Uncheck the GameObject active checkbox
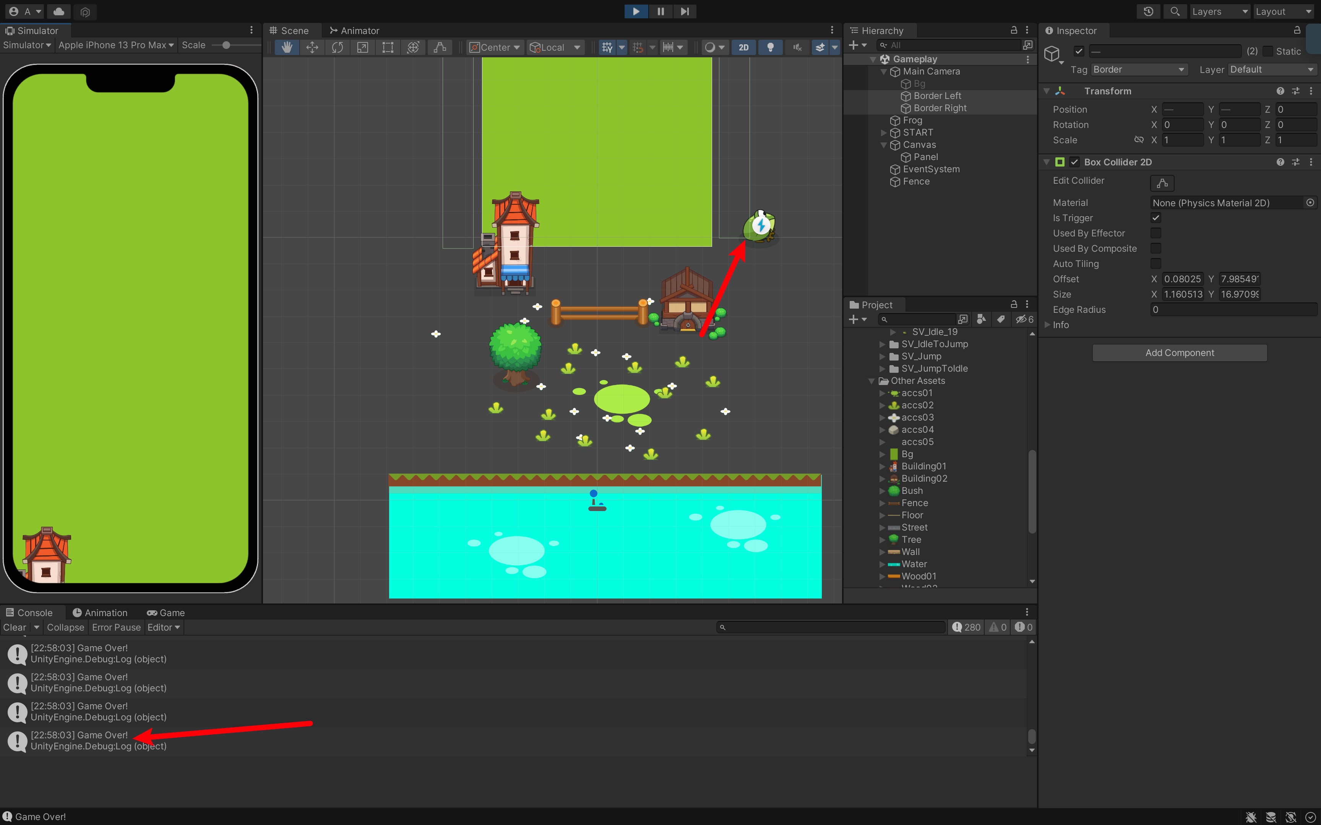This screenshot has height=825, width=1321. [1079, 51]
